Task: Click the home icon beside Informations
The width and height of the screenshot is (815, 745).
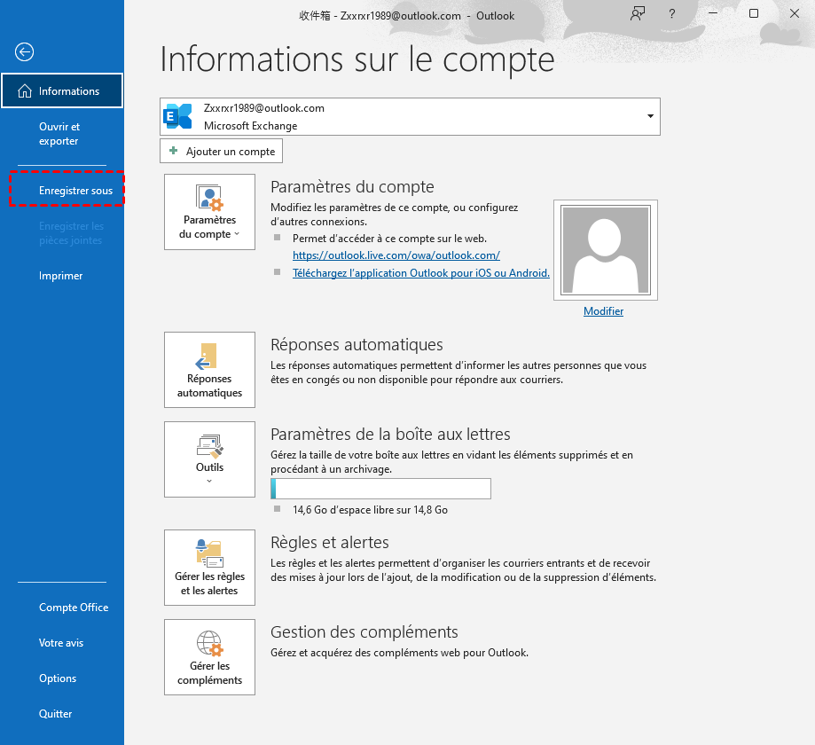Action: pos(25,91)
